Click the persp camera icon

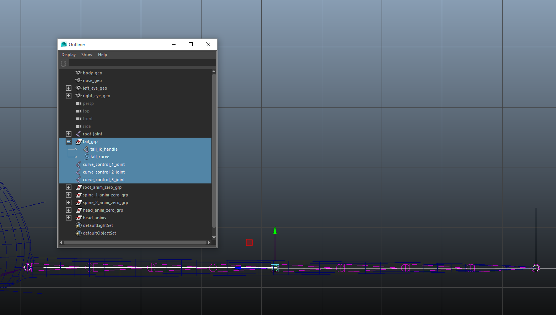(78, 103)
